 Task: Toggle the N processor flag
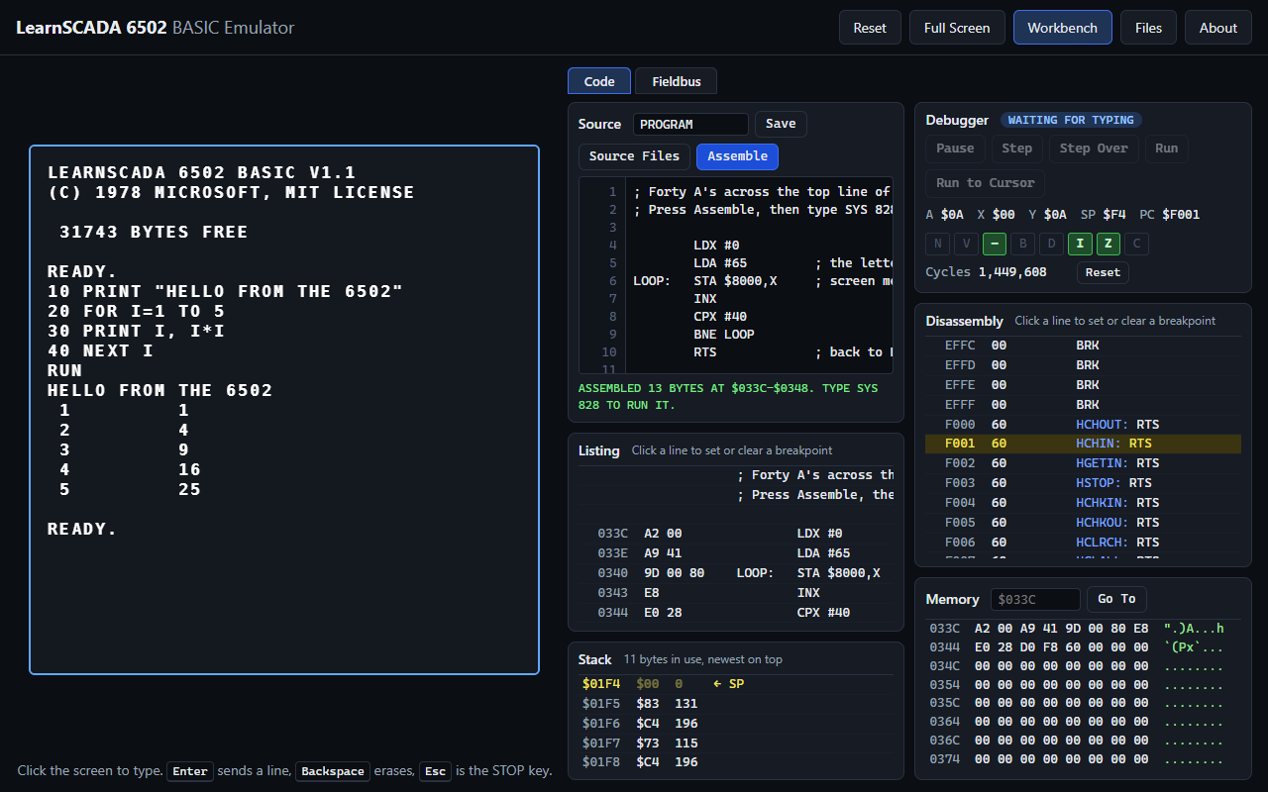(x=937, y=244)
